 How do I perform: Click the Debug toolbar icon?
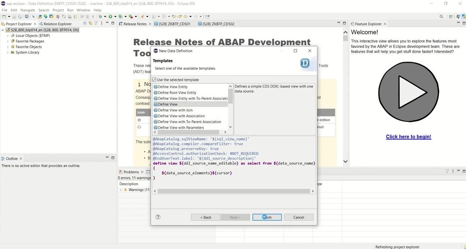pos(100,16)
